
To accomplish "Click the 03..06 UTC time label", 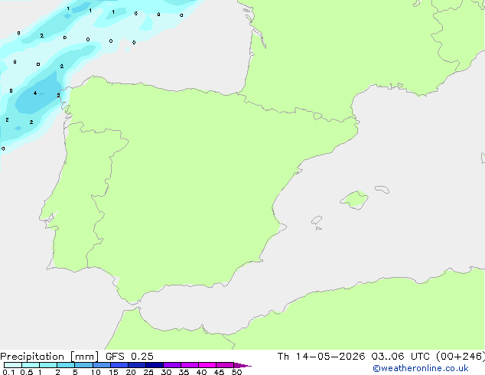I will click(400, 357).
